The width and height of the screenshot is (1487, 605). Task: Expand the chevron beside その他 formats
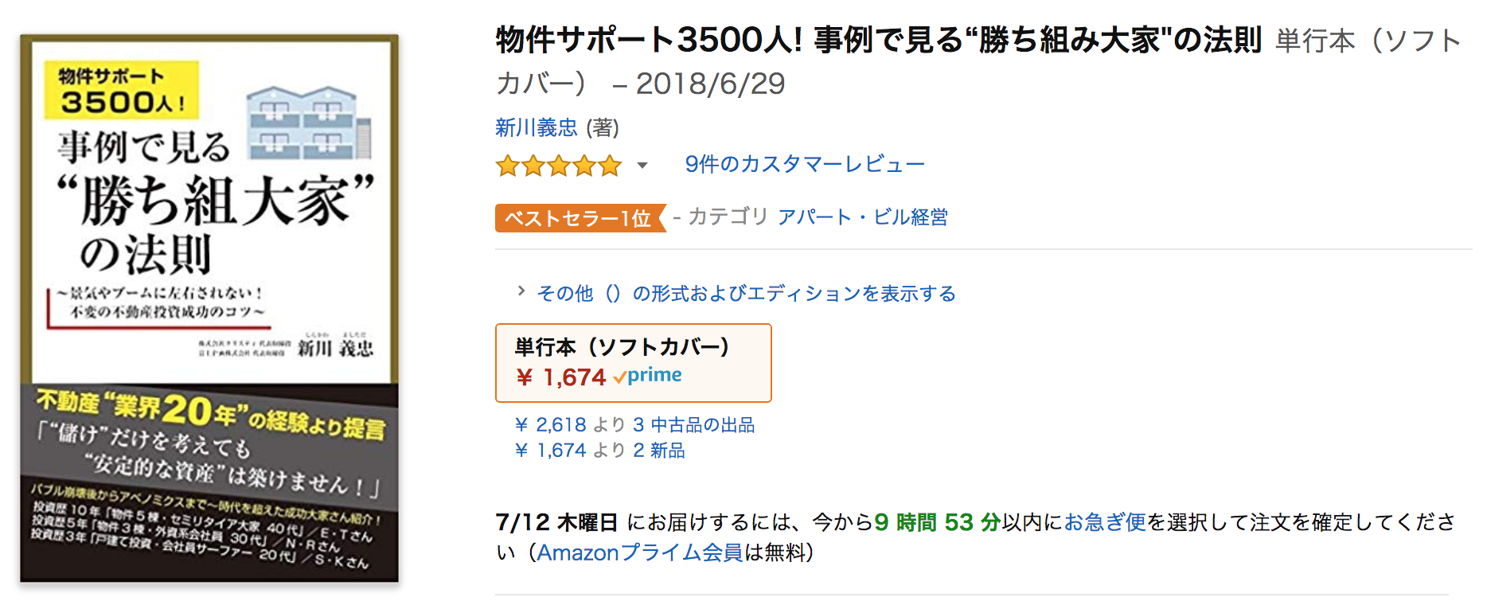pyautogui.click(x=521, y=291)
